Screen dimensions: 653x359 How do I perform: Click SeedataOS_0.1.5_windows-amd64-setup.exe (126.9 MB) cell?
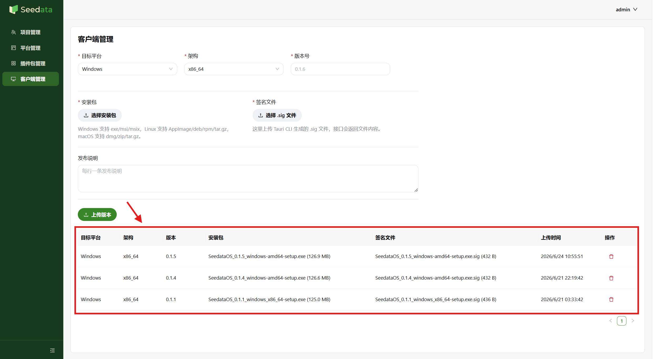(269, 256)
